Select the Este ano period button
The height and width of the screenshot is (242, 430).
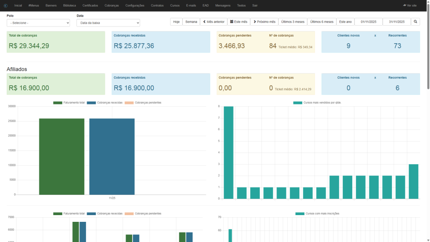(x=345, y=22)
